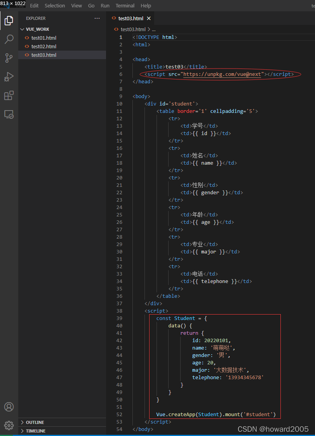Open the Run menu
315x436 pixels.
105,5
